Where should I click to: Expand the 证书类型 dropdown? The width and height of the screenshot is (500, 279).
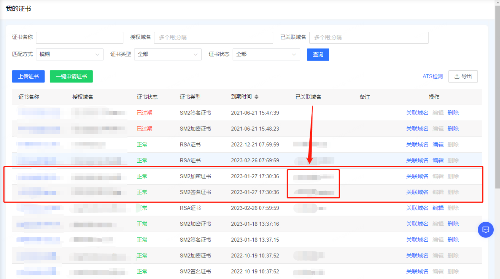tap(168, 54)
